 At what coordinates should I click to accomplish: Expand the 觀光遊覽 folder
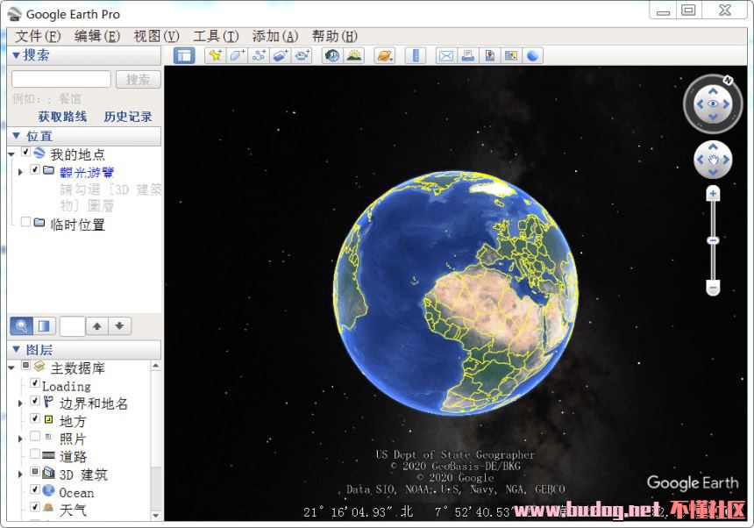(x=19, y=172)
